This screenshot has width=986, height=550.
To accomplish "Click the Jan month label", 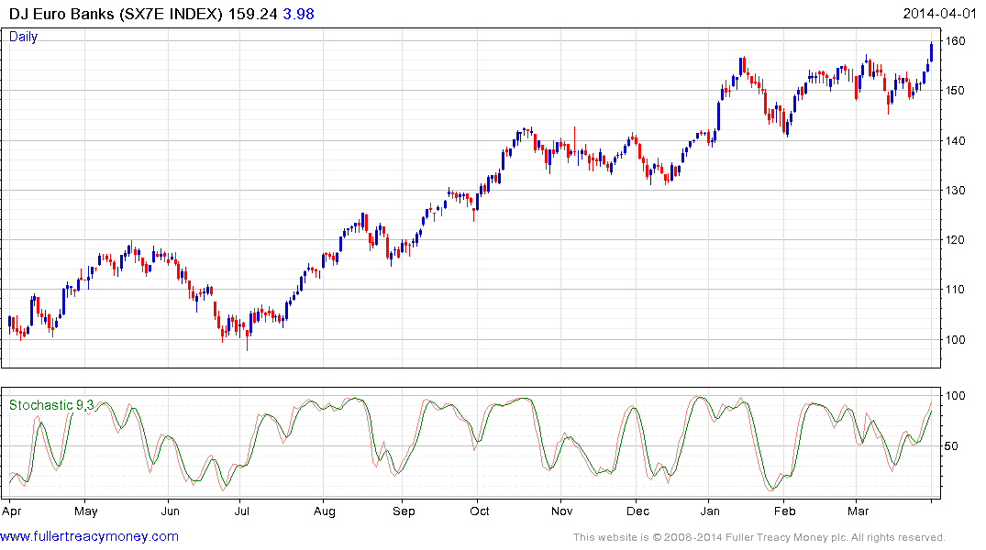I will tap(710, 511).
